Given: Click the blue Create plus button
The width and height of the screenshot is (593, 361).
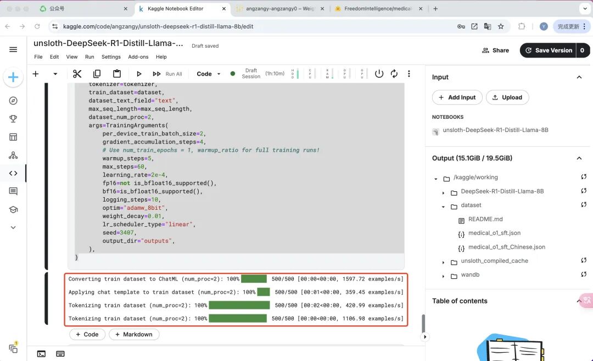Looking at the screenshot, I should coord(13,77).
